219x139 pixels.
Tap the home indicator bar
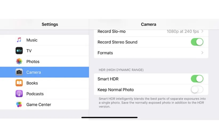[x=109, y=117]
